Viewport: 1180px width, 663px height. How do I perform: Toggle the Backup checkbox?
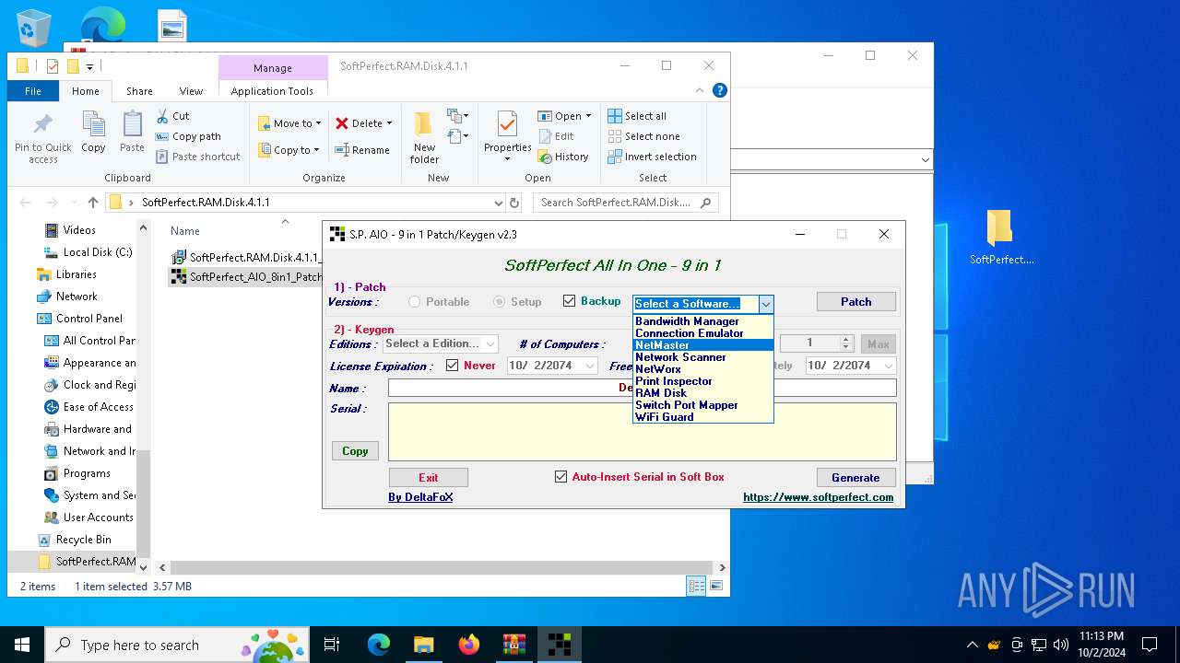pos(569,301)
